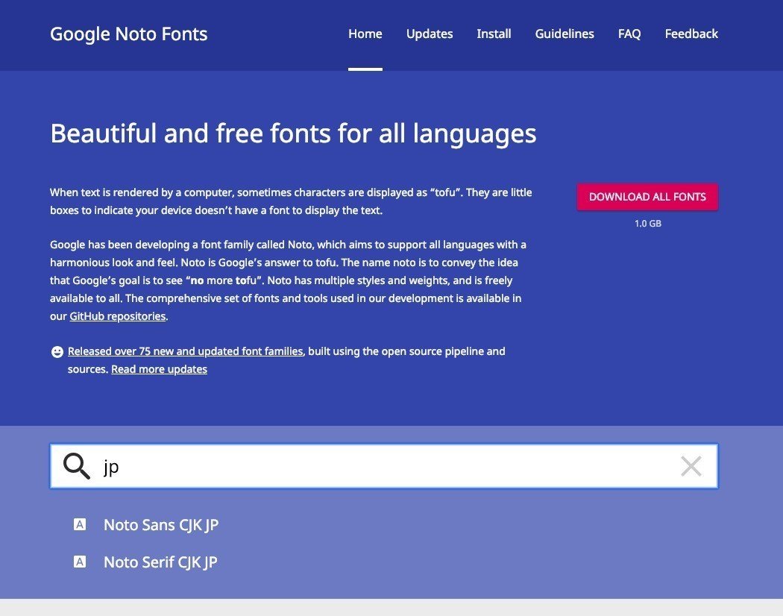Select the Noto Serif CJK JP result
Screen dimensions: 783x616
[x=160, y=562]
